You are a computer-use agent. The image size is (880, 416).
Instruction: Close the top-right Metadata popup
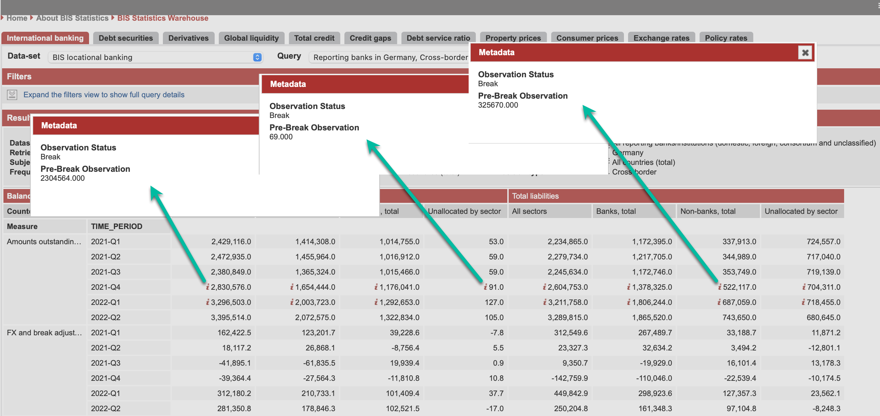pos(805,53)
